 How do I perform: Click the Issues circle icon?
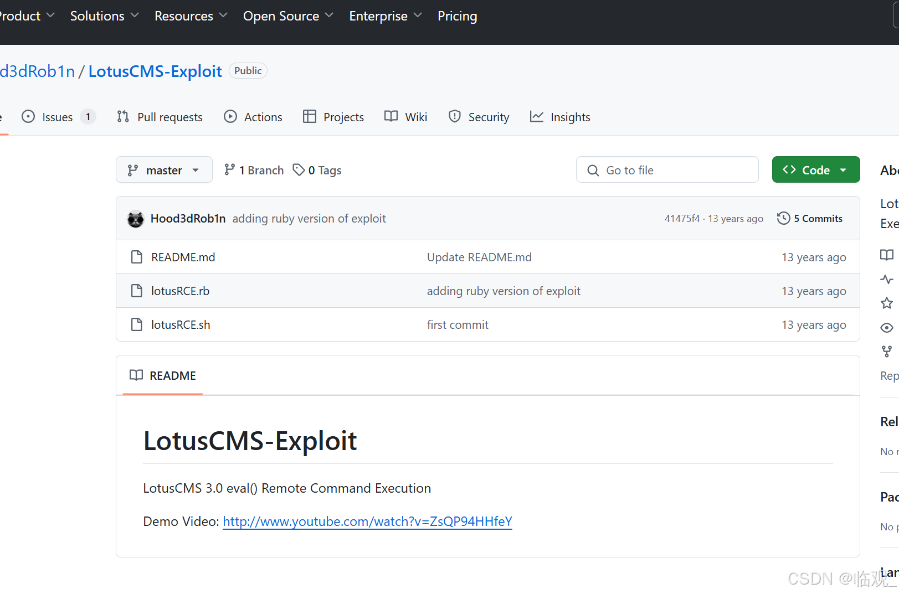point(28,116)
